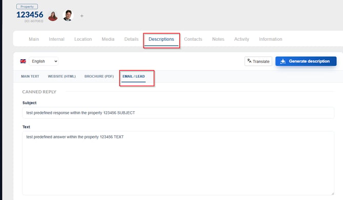Open the Main tab

tap(34, 39)
